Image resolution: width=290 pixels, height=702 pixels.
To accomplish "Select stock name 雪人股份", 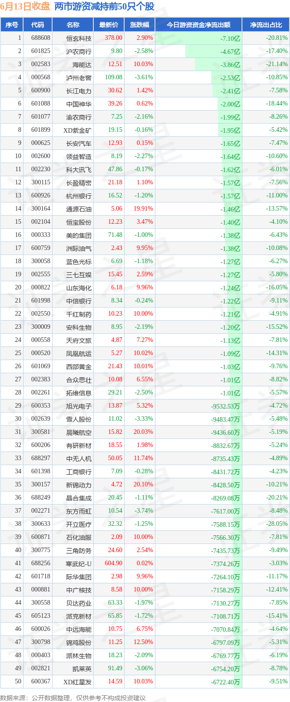I will [79, 419].
